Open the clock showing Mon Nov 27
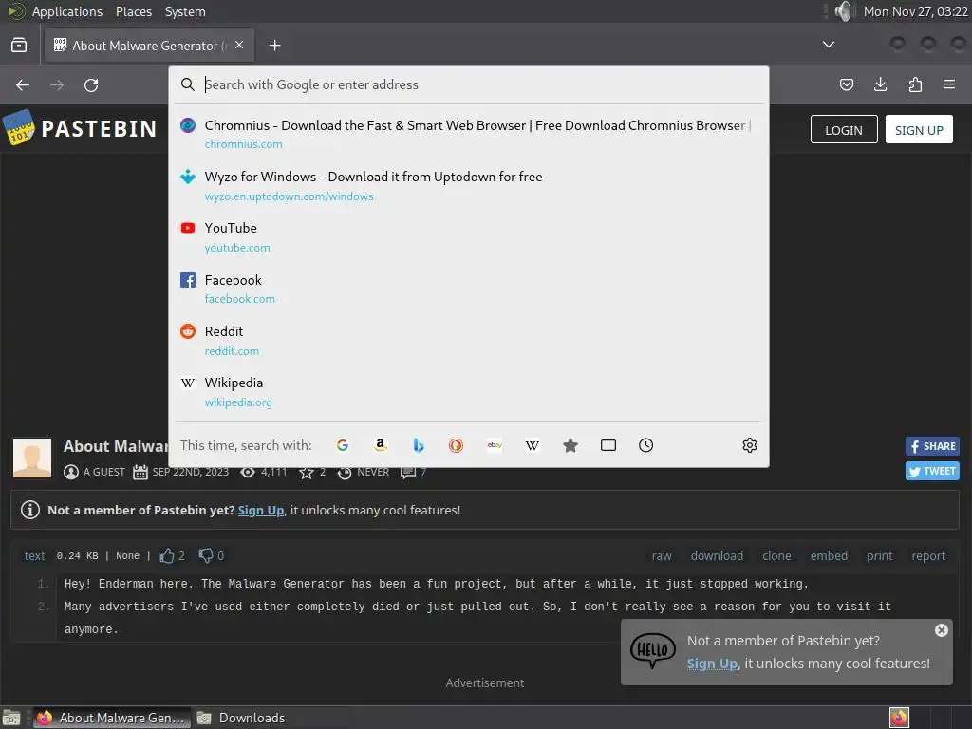Screen dimensions: 972x729 (916, 11)
